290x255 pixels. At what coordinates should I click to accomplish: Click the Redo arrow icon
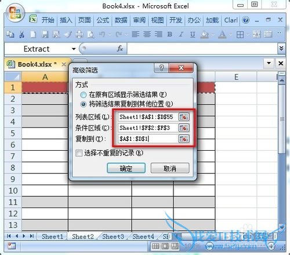[x=118, y=35]
